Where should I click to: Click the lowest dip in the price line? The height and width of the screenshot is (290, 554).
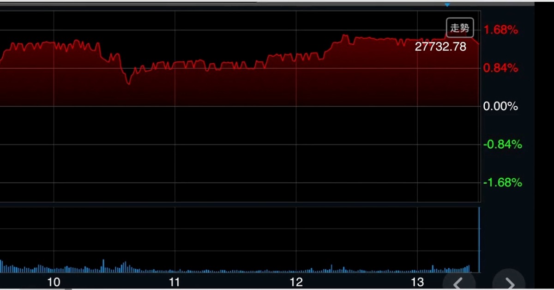click(x=129, y=84)
